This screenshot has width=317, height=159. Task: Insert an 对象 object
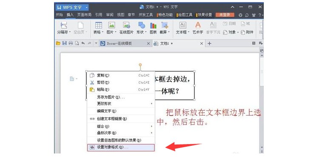231,32
